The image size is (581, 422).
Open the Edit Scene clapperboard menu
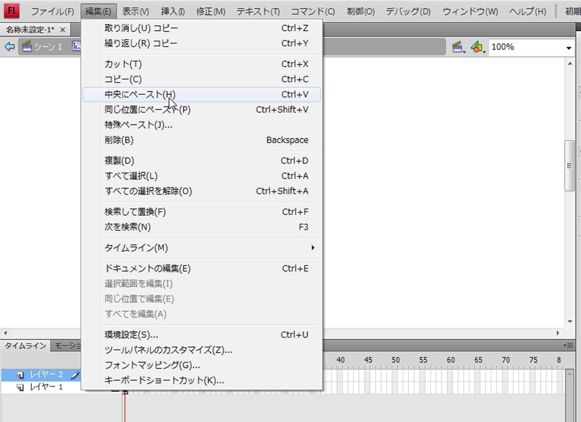(x=458, y=47)
